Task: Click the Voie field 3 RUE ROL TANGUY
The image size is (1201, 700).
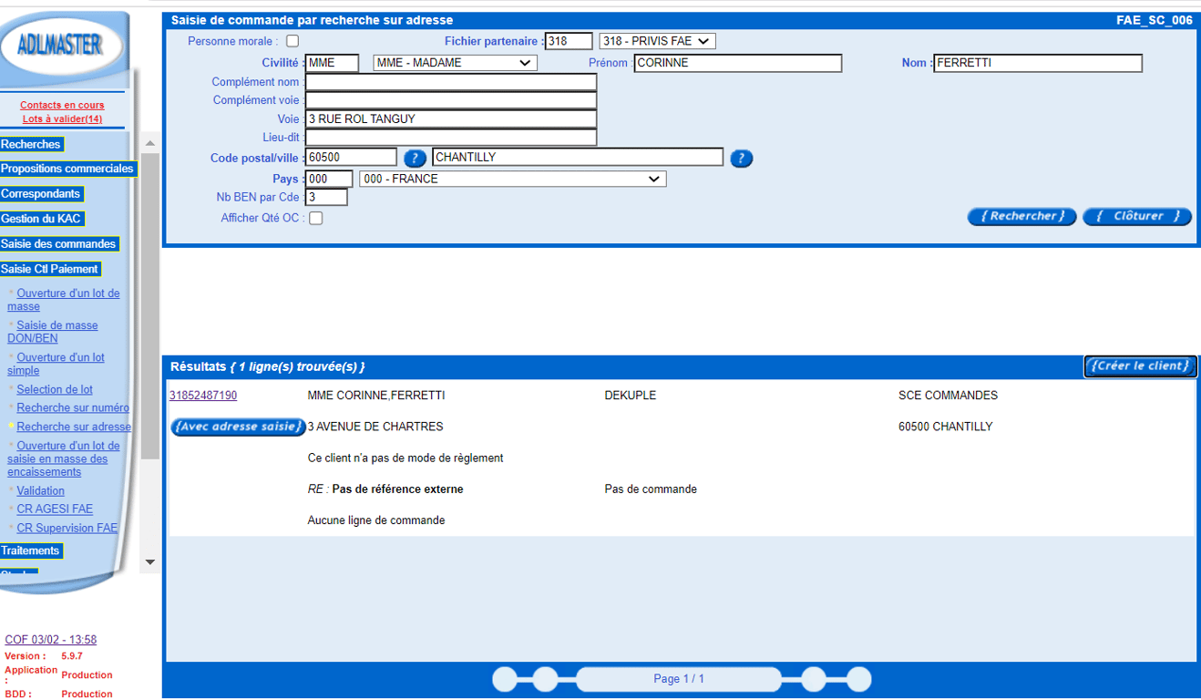Action: tap(451, 119)
